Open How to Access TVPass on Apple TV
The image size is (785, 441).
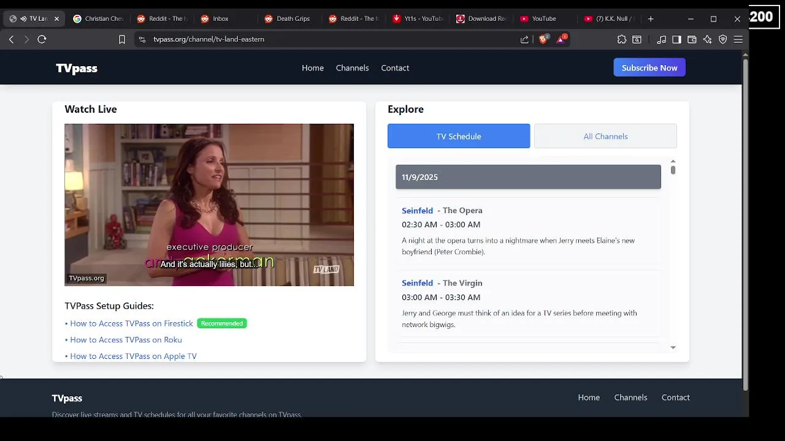click(x=133, y=356)
